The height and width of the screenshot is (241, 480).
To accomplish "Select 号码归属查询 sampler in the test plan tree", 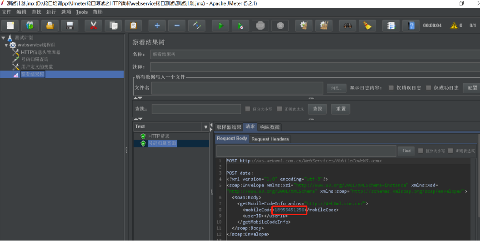I will tap(35, 60).
